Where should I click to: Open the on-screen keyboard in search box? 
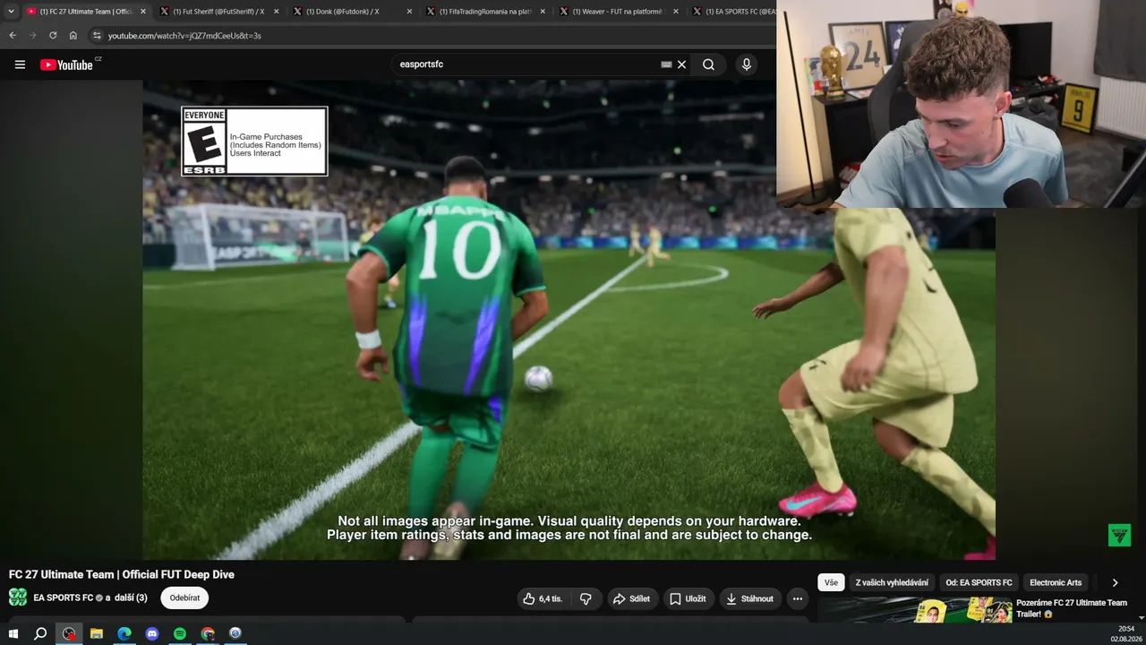[666, 64]
